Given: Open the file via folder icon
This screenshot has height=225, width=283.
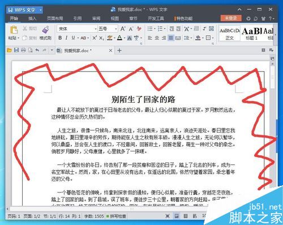Looking at the screenshot, I should point(9,50).
